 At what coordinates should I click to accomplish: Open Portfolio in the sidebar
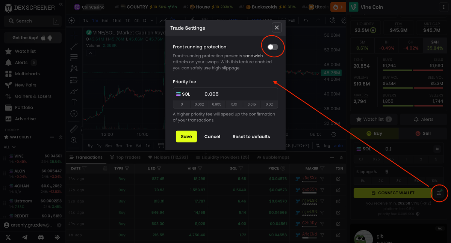[x=24, y=108]
